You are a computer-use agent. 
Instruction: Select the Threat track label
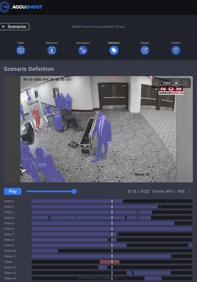(x=8, y=262)
